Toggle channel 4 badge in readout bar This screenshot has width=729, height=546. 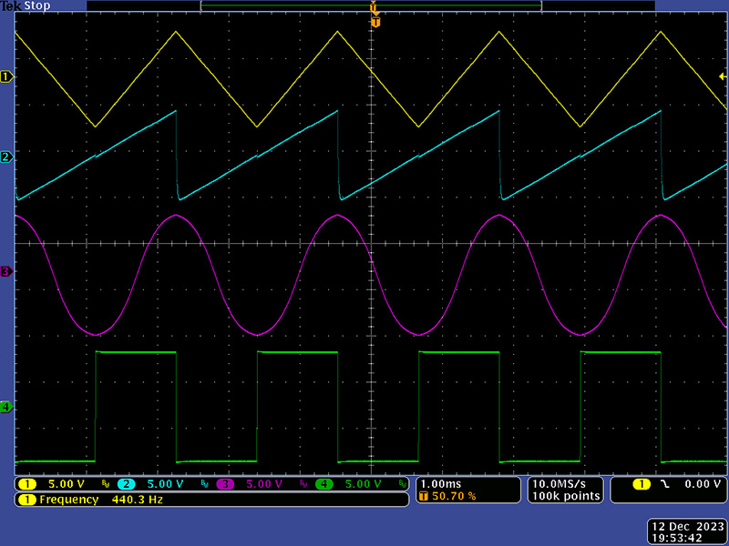[x=323, y=484]
